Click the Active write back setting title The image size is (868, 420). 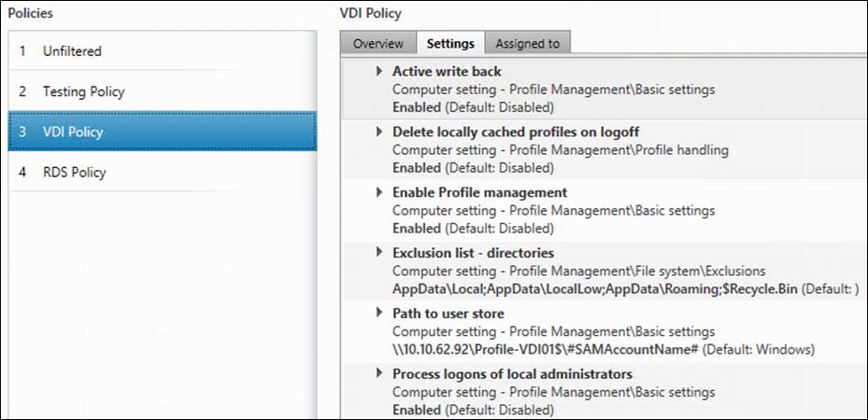[x=447, y=71]
